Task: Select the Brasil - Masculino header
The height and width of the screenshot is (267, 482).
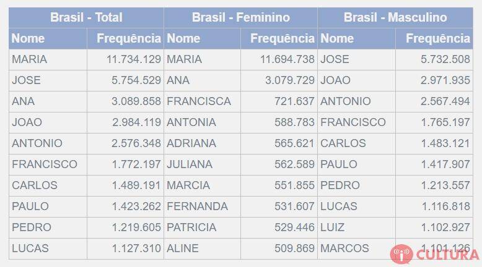Action: (x=395, y=17)
